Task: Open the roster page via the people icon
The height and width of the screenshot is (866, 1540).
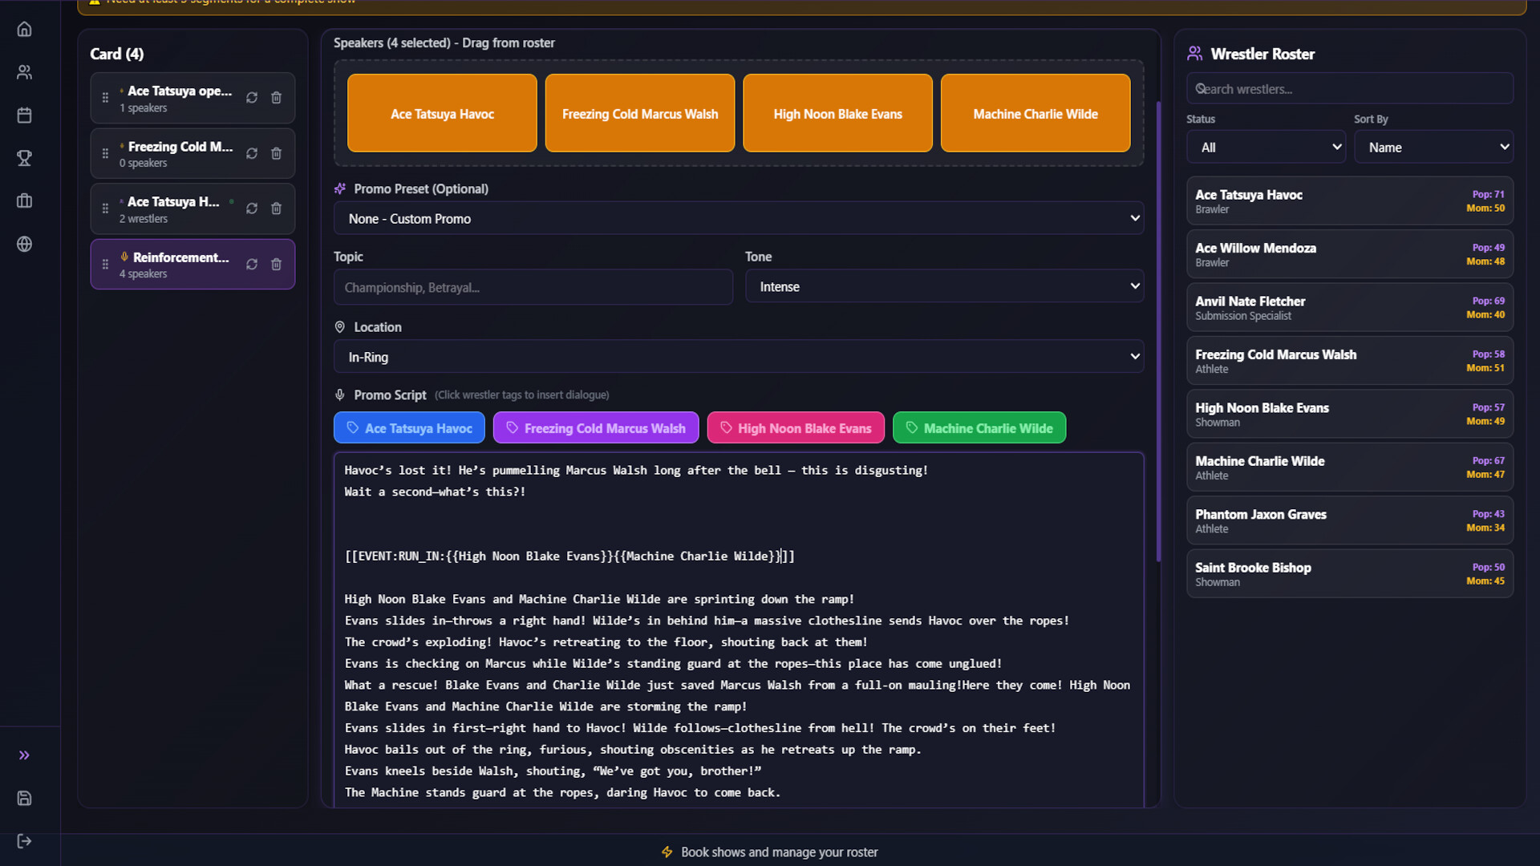Action: 24,72
